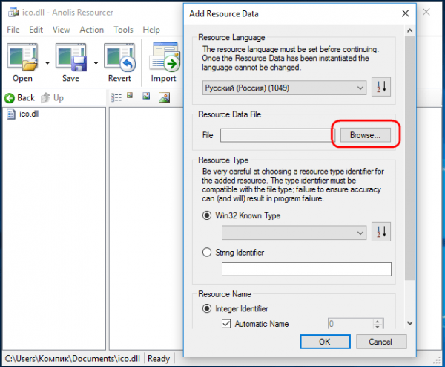Open the Action menu
The height and width of the screenshot is (367, 445).
click(x=91, y=30)
